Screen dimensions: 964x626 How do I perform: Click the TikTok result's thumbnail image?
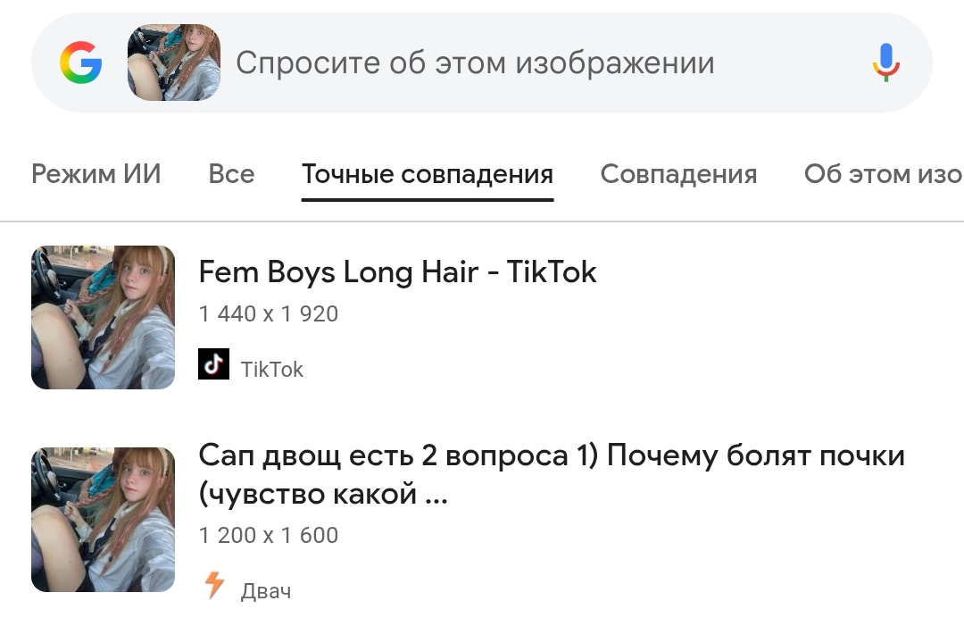pyautogui.click(x=103, y=317)
